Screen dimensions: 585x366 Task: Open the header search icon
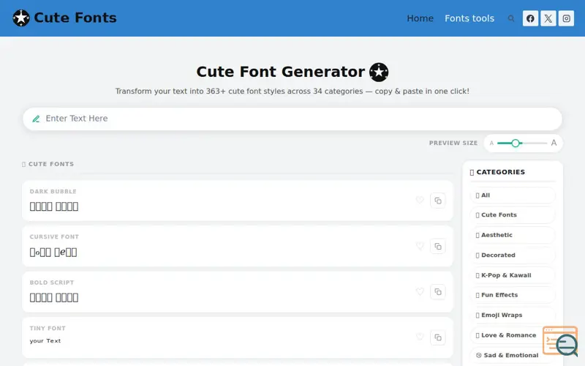pyautogui.click(x=510, y=18)
